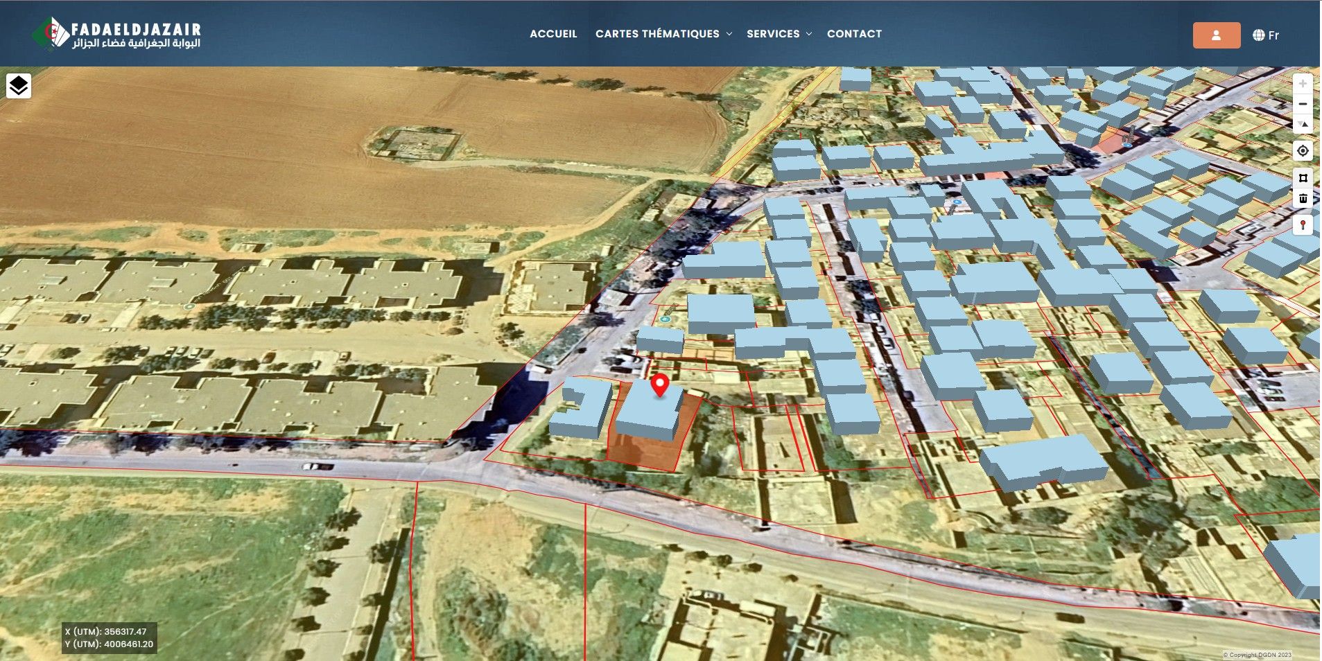Zoom in on the map
The image size is (1322, 661).
1303,84
